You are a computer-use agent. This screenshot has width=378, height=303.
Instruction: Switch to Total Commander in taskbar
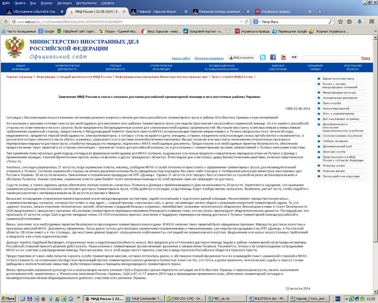pyautogui.click(x=144, y=299)
